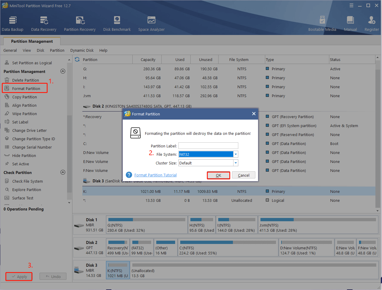Select D:New Volume row
This screenshot has width=382, height=290.
229,152
